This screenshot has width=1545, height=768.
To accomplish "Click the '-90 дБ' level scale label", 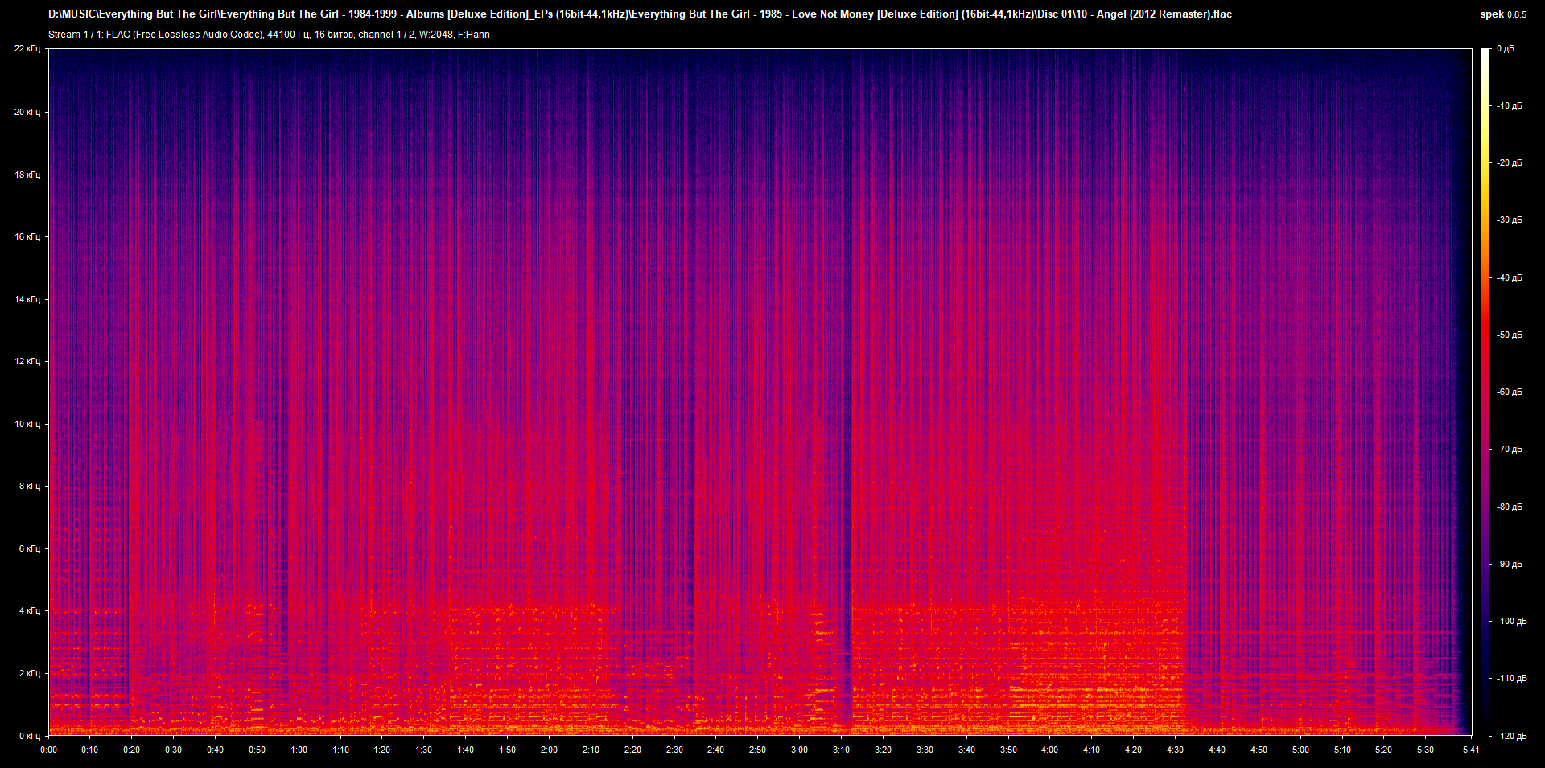I will tap(1509, 564).
